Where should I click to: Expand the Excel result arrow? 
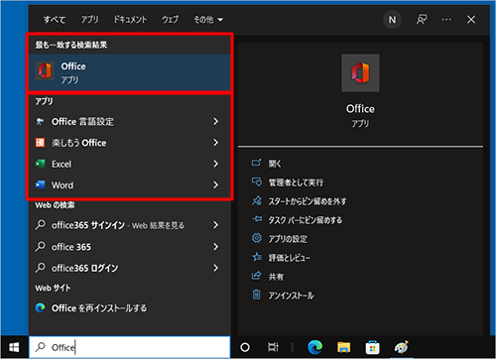pos(216,164)
